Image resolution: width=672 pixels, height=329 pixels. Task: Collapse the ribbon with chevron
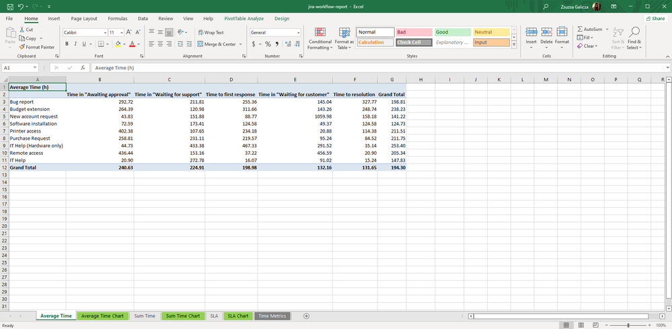pyautogui.click(x=667, y=56)
